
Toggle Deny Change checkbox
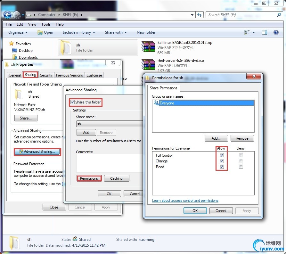(x=241, y=161)
